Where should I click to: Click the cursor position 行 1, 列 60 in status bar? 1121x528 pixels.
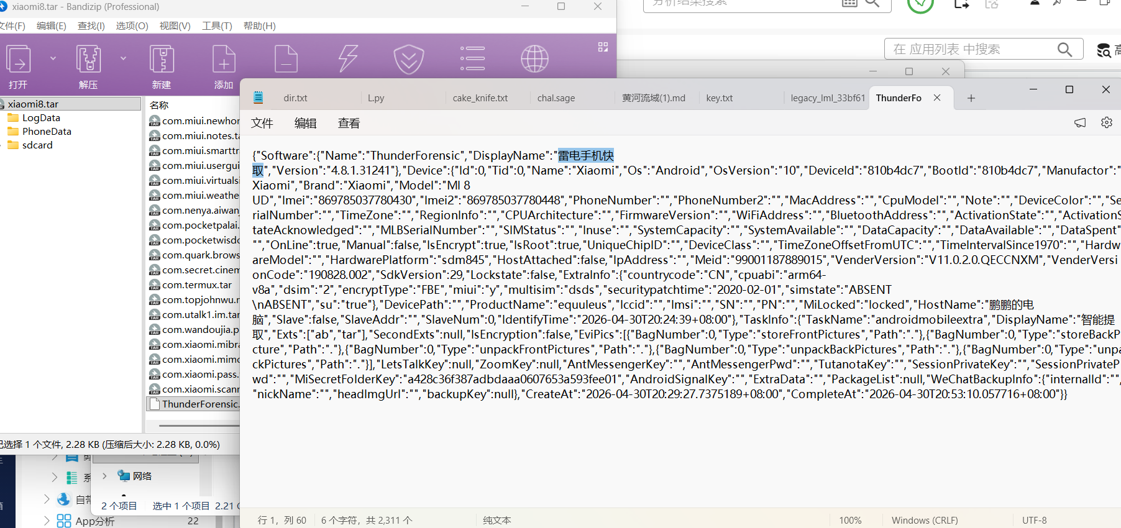click(282, 521)
